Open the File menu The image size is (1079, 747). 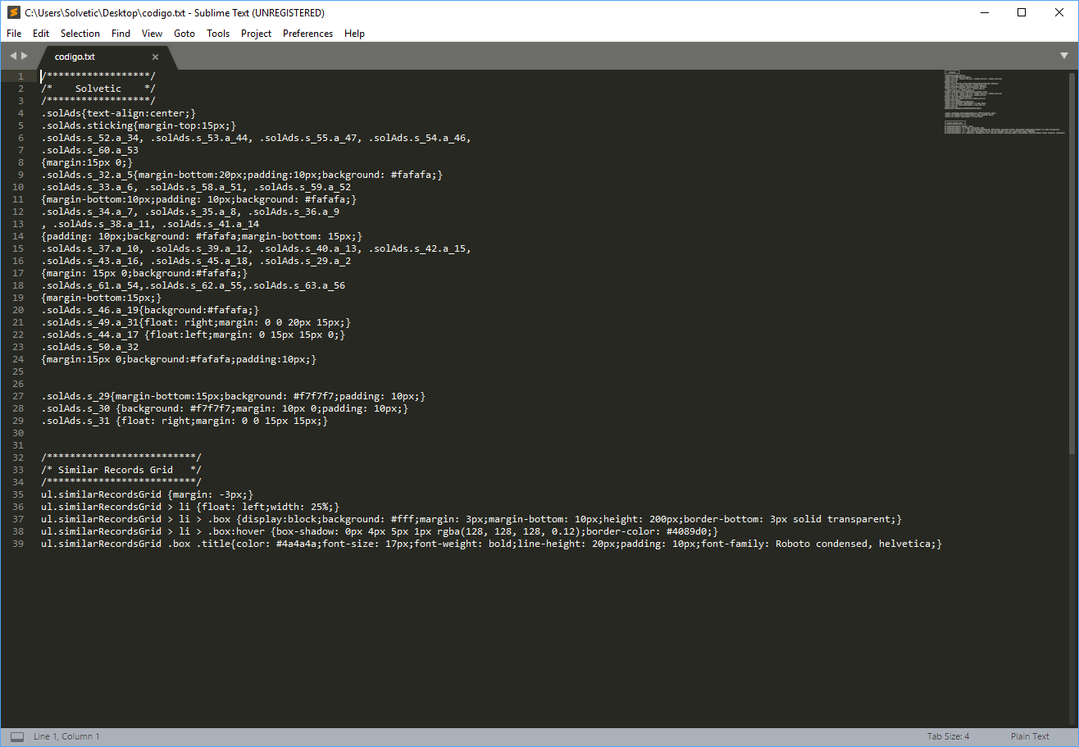[14, 34]
